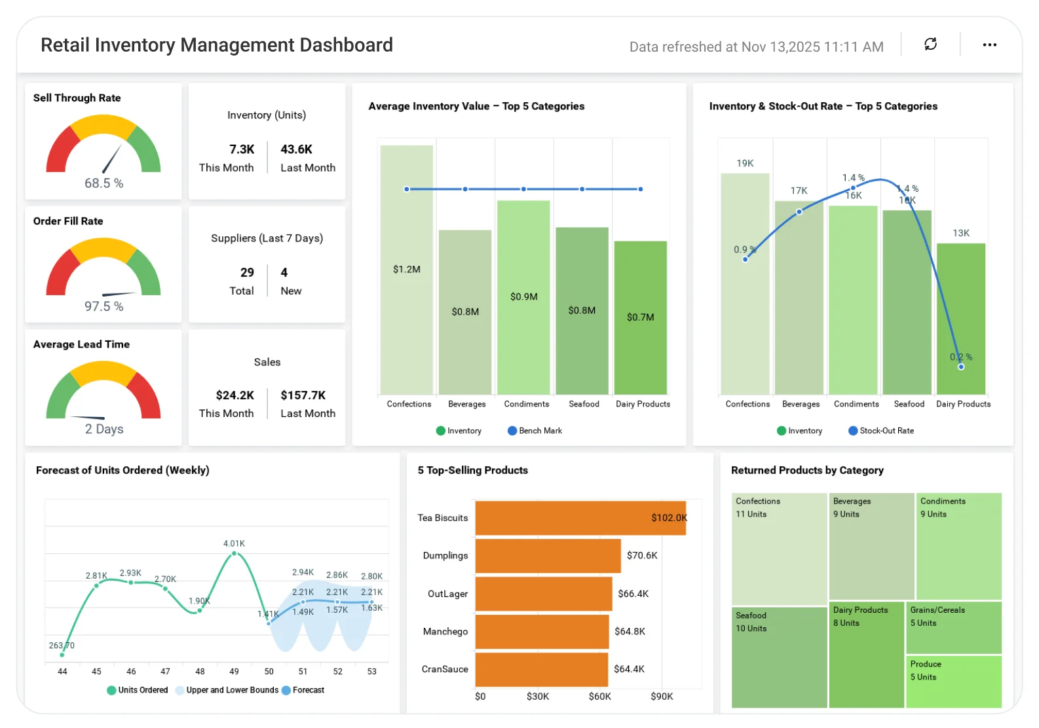Viewport: 1039px width, 728px height.
Task: Click the 43.6K Last Month inventory value
Action: (297, 149)
